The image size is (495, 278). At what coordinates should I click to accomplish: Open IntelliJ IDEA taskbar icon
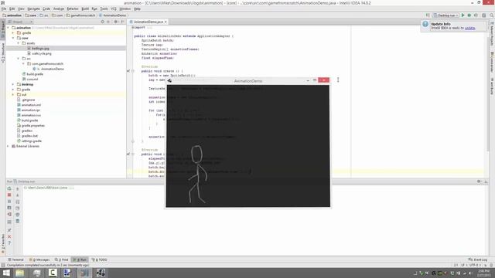(84, 273)
